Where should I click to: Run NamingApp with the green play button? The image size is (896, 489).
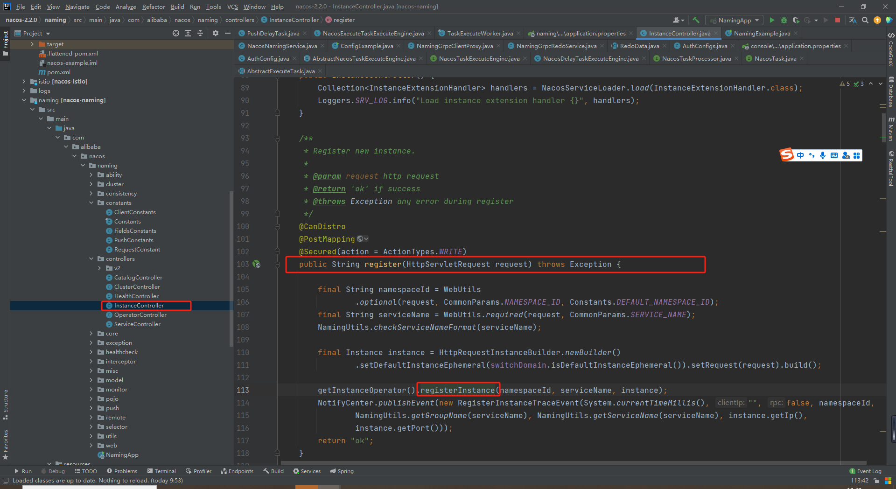point(772,20)
